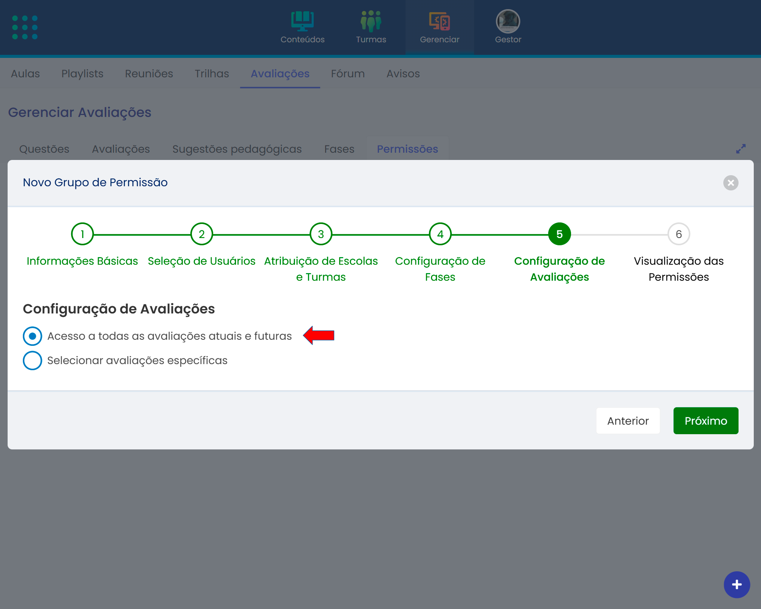The width and height of the screenshot is (761, 609).
Task: Click the Anterior button
Action: coord(628,421)
